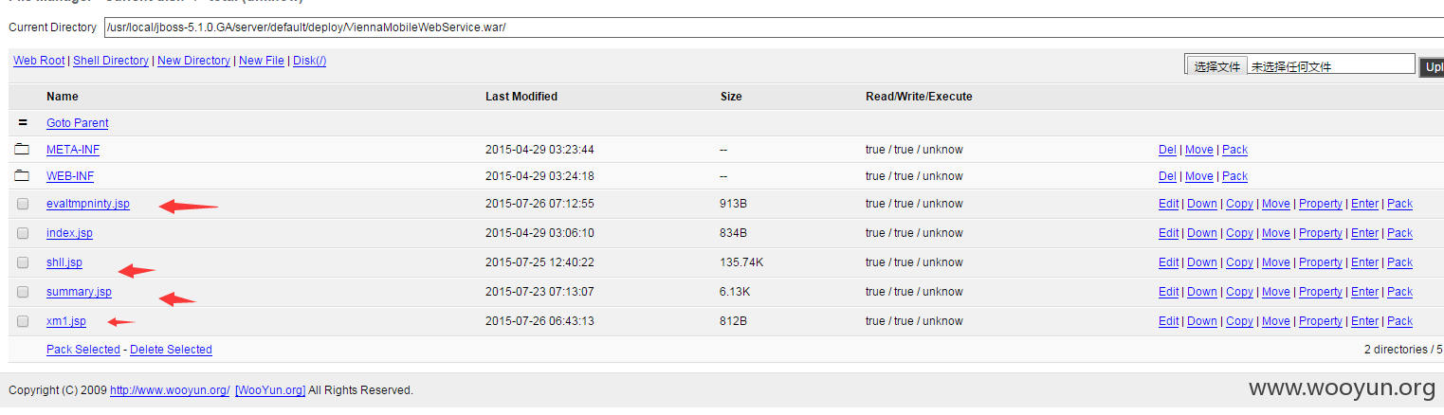Download shll.jsp via Down link
The height and width of the screenshot is (415, 1444).
pos(1201,262)
